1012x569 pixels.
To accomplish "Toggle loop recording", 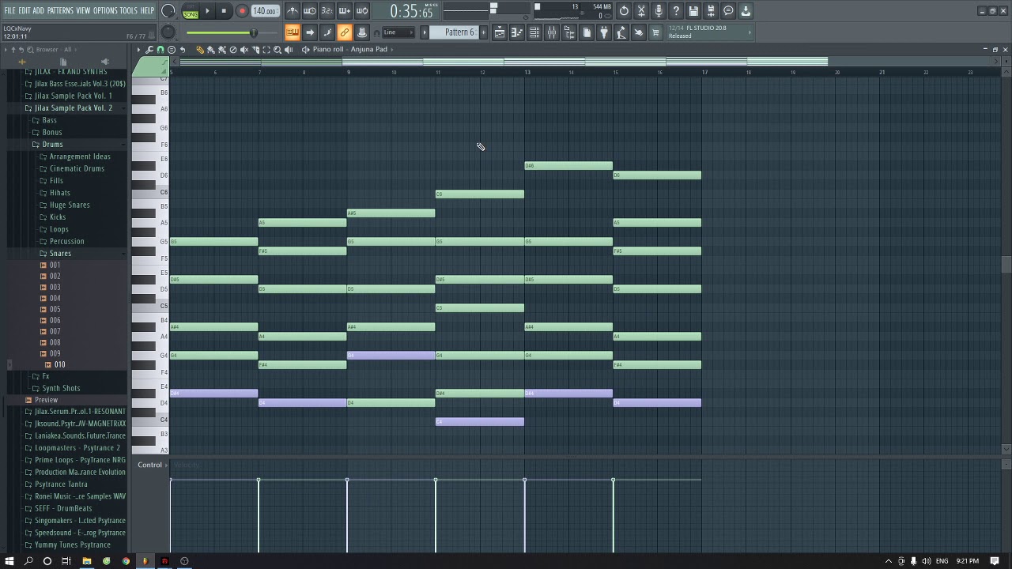I will (362, 11).
